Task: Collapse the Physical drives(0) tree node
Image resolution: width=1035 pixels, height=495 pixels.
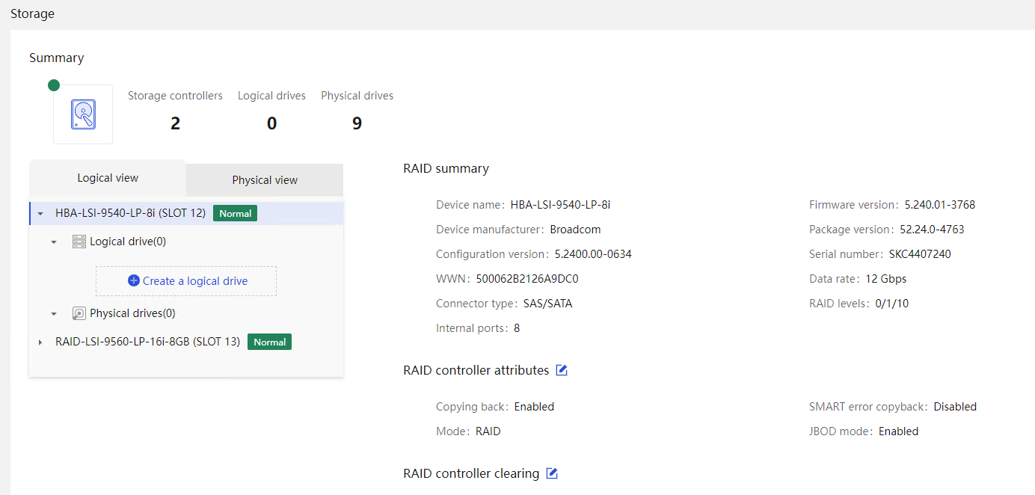Action: (x=54, y=314)
